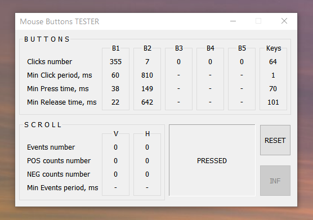Viewport: 313px width, 220px height.
Task: Click the POS counts number label
Action: point(59,161)
